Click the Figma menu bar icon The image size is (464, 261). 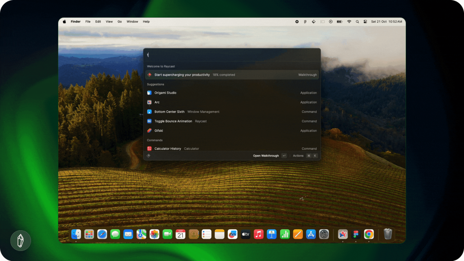[305, 22]
